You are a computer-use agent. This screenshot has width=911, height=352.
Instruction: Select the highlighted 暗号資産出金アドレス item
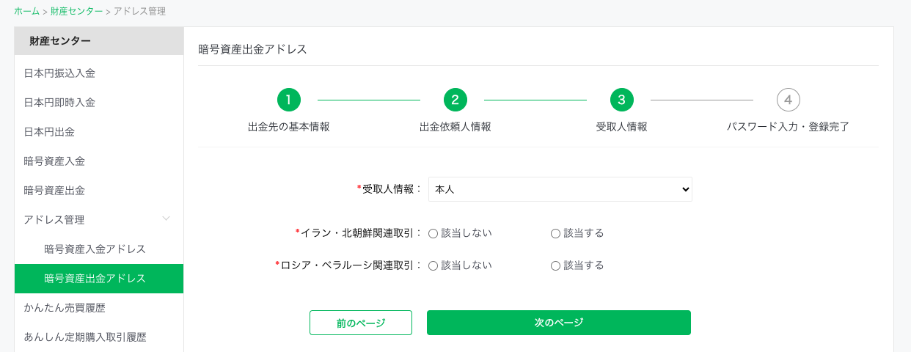point(99,279)
